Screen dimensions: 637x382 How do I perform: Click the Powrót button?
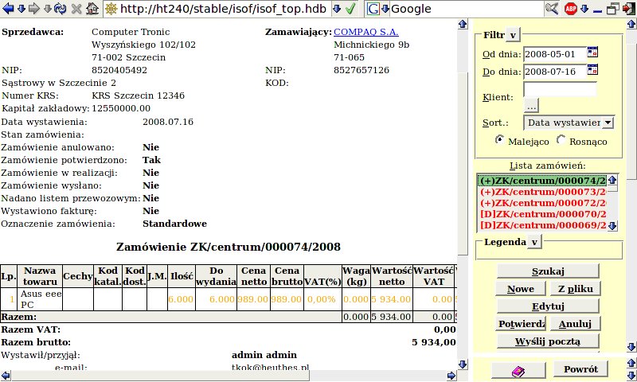click(x=580, y=369)
